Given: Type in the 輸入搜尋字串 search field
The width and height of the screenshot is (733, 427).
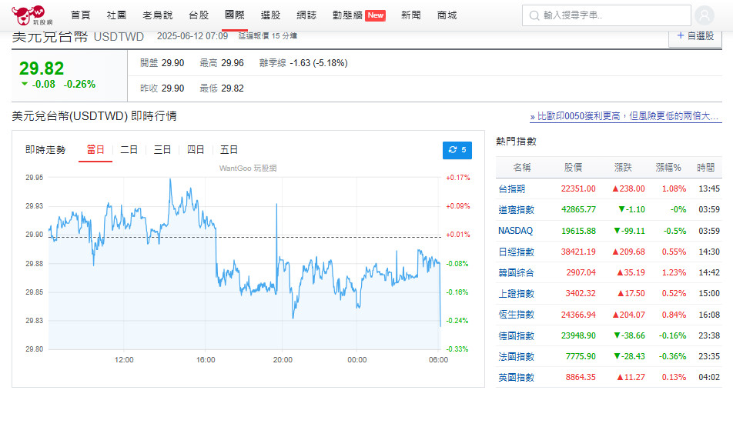Looking at the screenshot, I should [612, 15].
